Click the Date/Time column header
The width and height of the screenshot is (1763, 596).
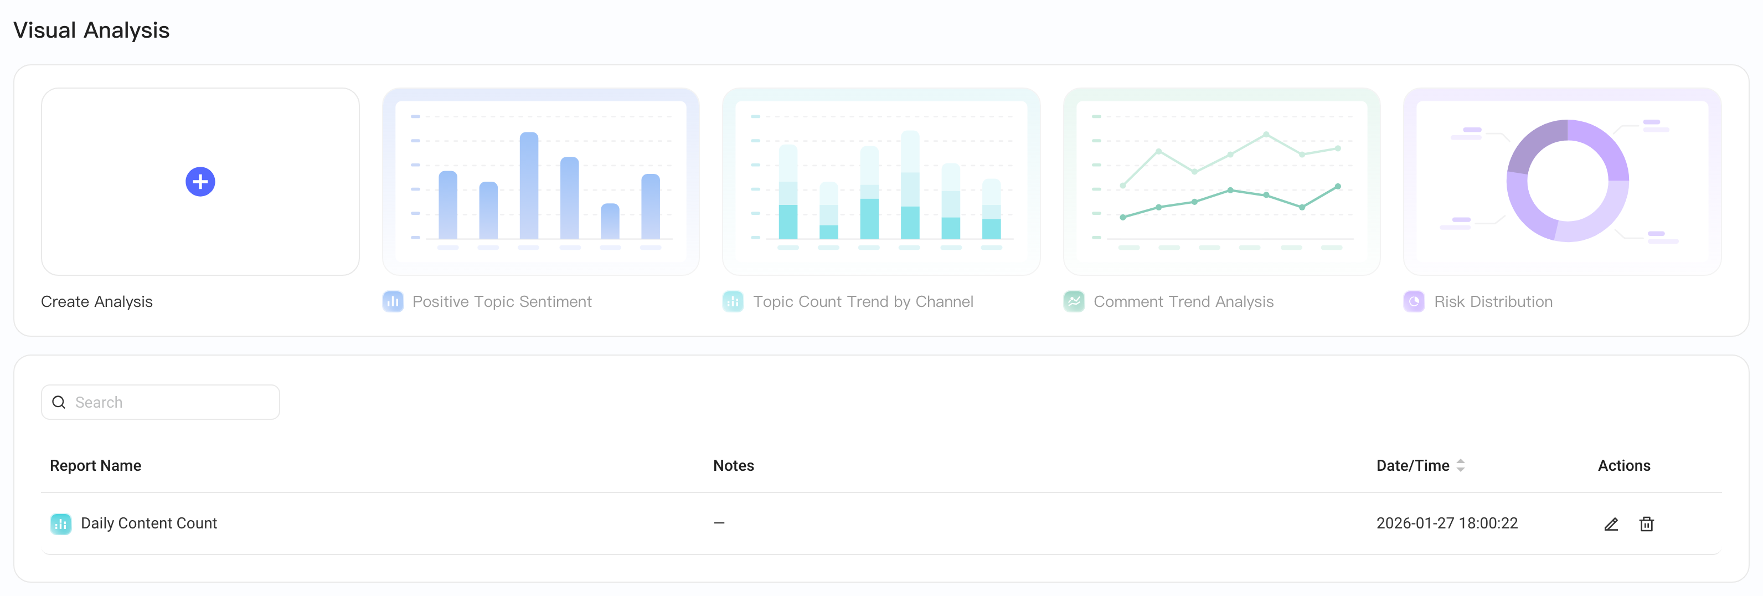(1413, 466)
